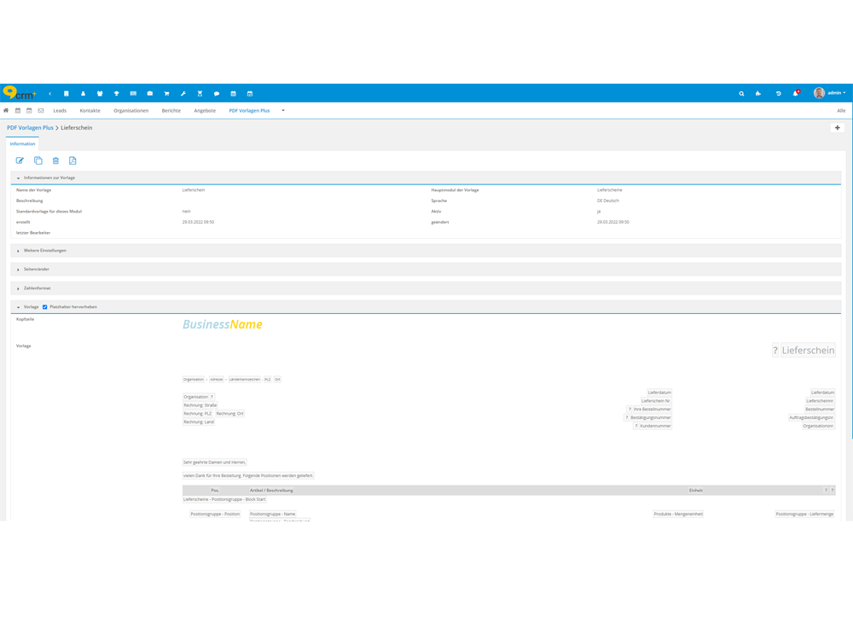Click the history icon in top bar

click(x=778, y=93)
